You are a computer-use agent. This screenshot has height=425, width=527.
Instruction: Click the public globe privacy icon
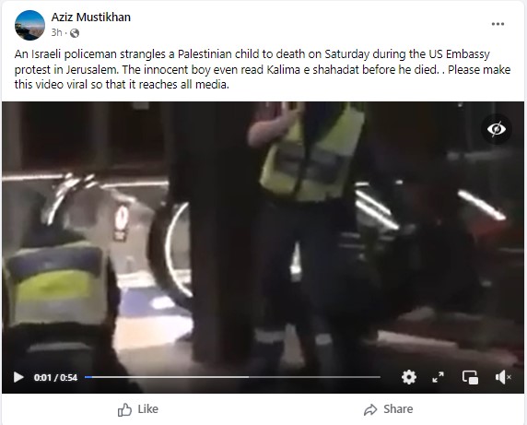coord(75,33)
